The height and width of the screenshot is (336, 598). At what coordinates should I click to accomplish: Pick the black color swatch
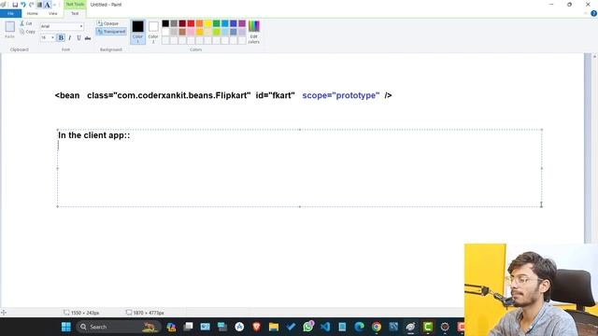165,23
